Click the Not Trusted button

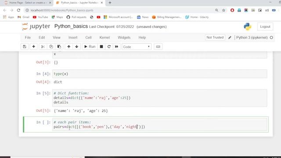pyautogui.click(x=215, y=37)
